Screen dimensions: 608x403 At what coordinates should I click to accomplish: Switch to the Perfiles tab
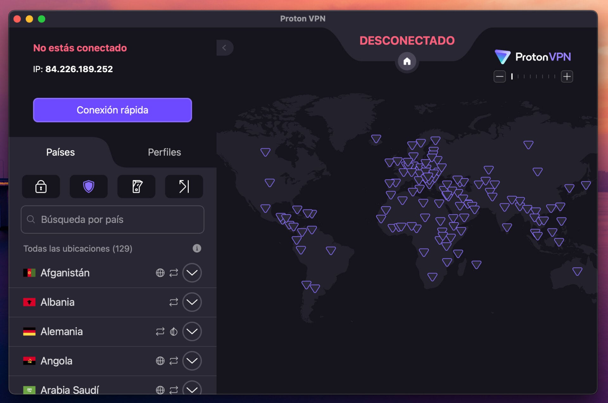[x=164, y=152]
